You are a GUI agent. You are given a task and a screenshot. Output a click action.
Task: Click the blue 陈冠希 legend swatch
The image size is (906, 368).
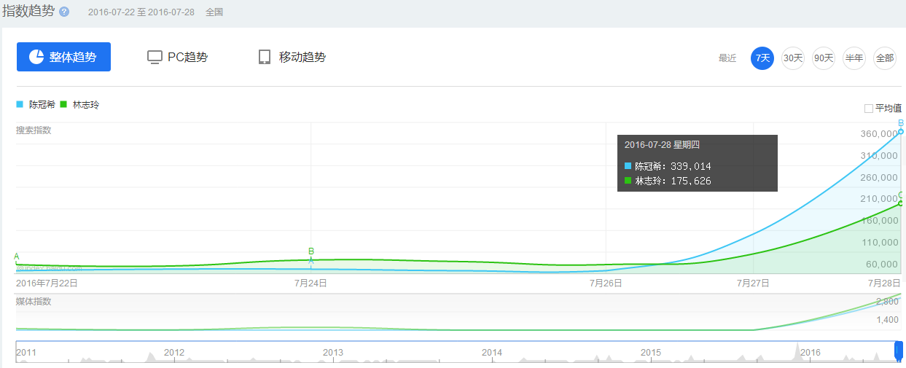click(20, 105)
